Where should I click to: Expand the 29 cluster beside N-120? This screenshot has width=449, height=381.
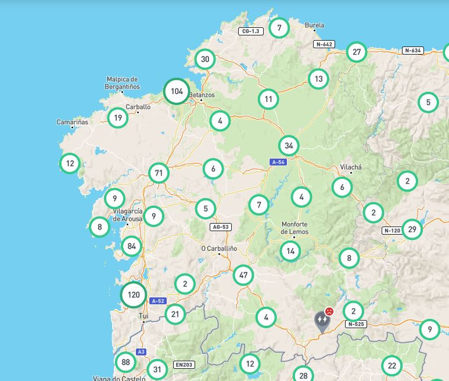412,229
